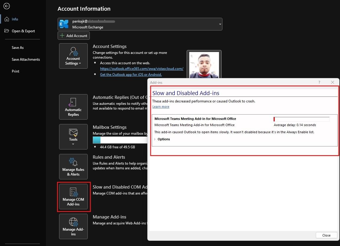This screenshot has height=246, width=340.
Task: Expand Options for Teams Meeting Add-in
Action: tap(162, 139)
